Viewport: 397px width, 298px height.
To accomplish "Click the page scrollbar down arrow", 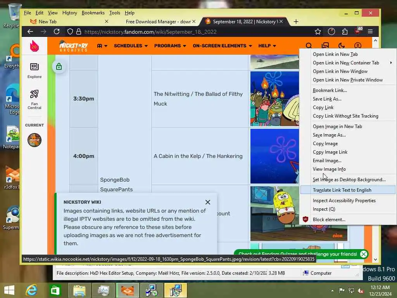I will [375, 260].
